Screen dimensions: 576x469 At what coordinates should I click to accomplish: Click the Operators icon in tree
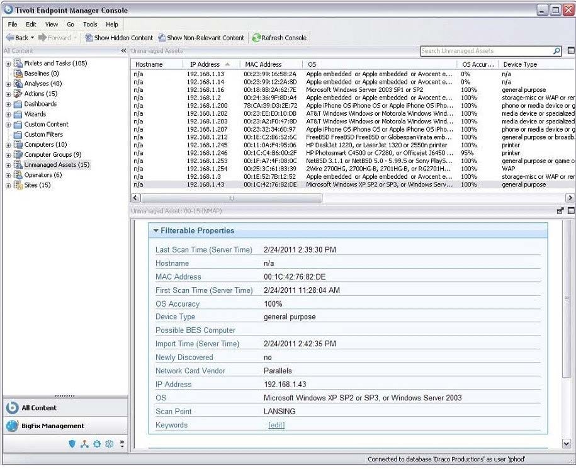coord(18,175)
